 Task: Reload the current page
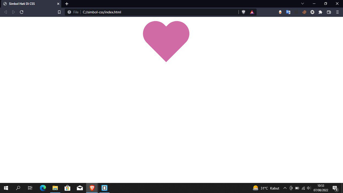[22, 12]
